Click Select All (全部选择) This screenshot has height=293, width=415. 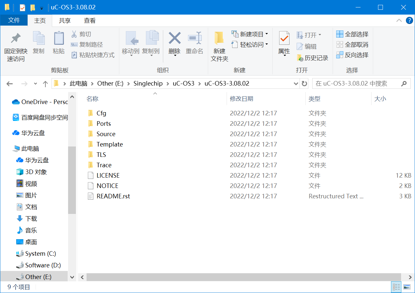coord(352,34)
